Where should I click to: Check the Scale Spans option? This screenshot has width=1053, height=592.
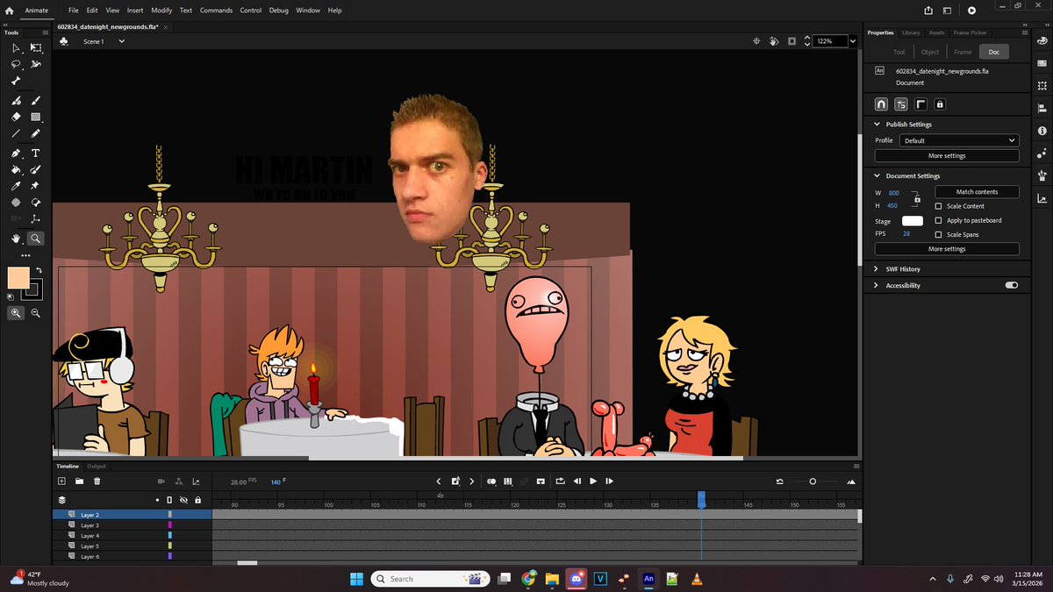[x=939, y=234]
